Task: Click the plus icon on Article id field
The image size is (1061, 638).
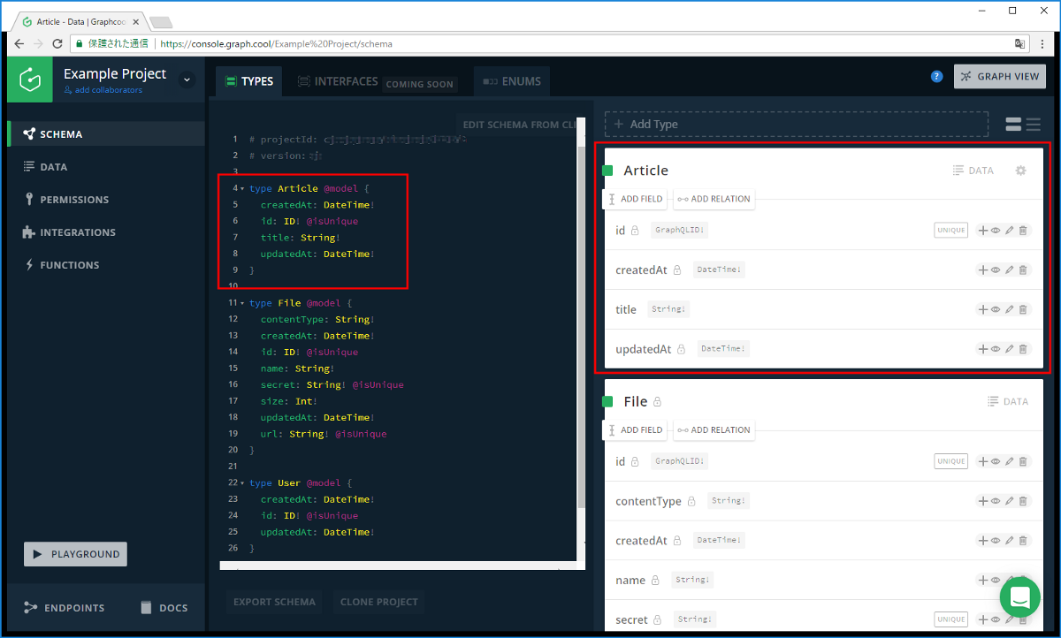Action: tap(982, 231)
